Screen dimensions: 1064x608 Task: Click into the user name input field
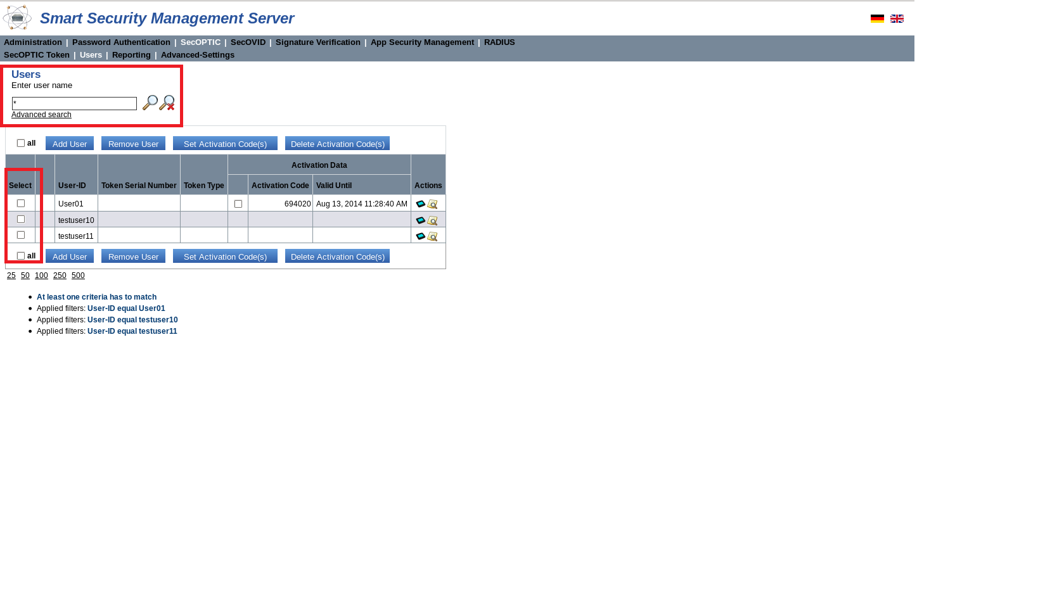click(x=74, y=103)
